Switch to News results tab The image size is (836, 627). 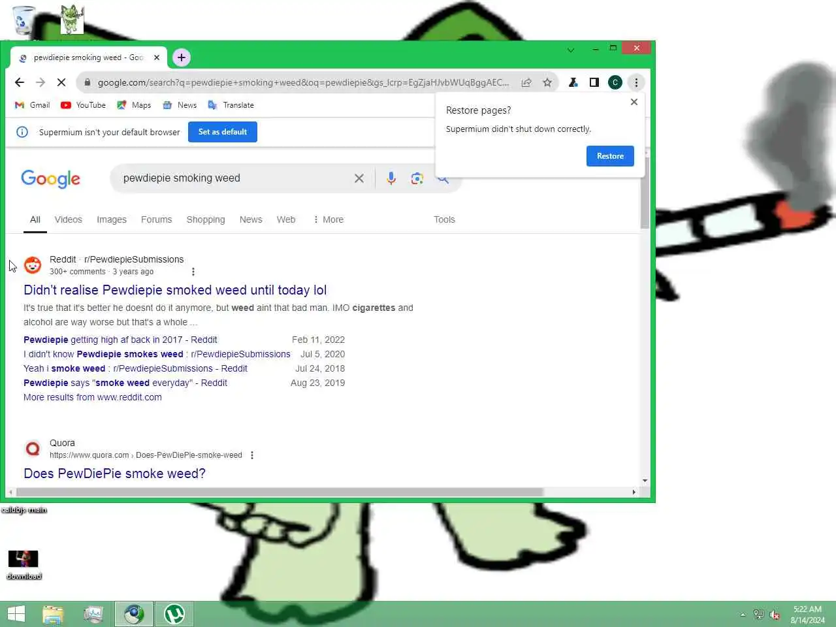[x=251, y=220]
